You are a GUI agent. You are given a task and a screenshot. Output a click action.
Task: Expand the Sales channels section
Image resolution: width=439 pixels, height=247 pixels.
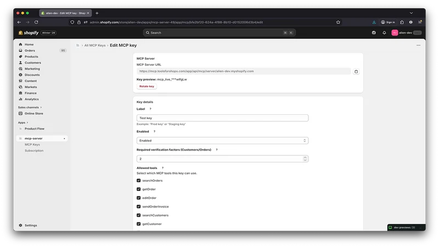pos(30,107)
